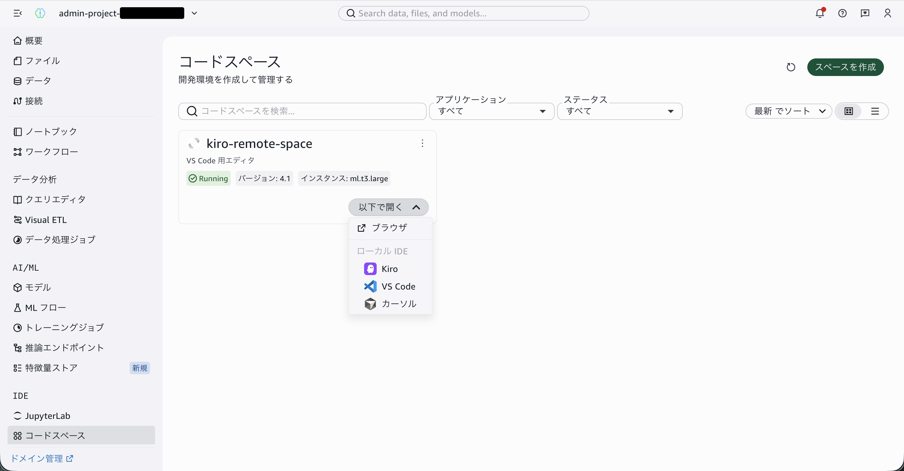Screen dimensions: 904x471
Task: Open the アプリケーション filter dropdown
Action: 492,111
